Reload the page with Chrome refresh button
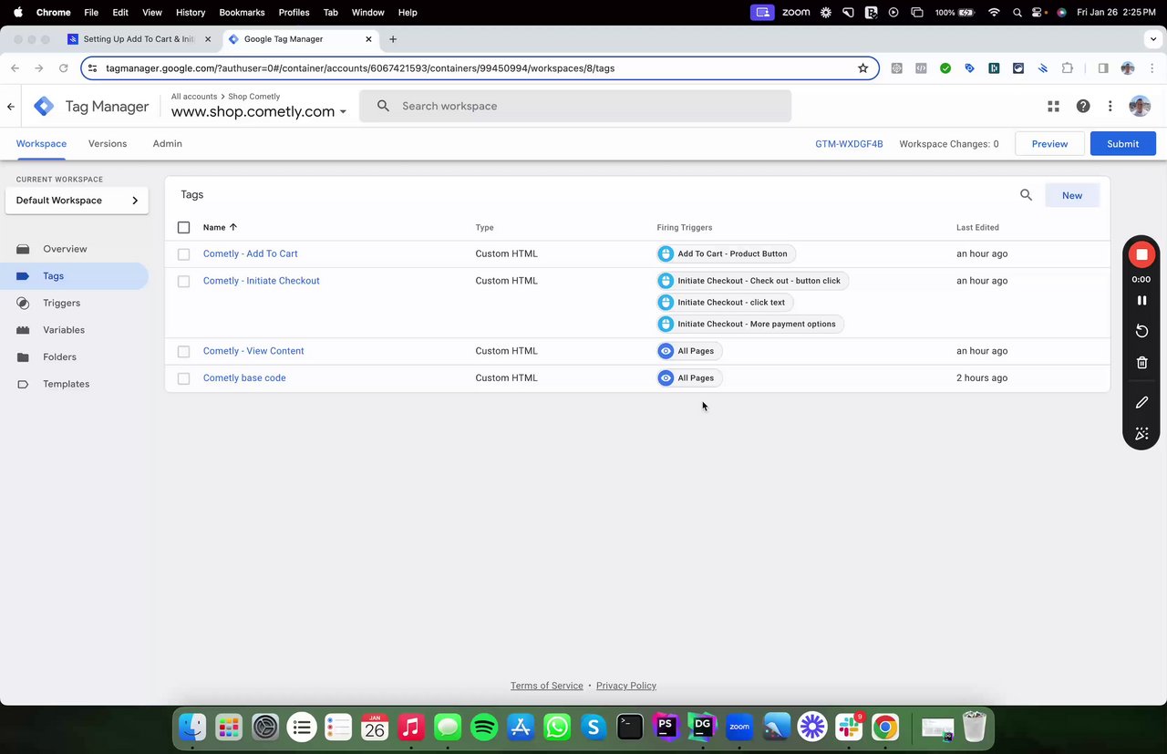1167x754 pixels. (63, 68)
